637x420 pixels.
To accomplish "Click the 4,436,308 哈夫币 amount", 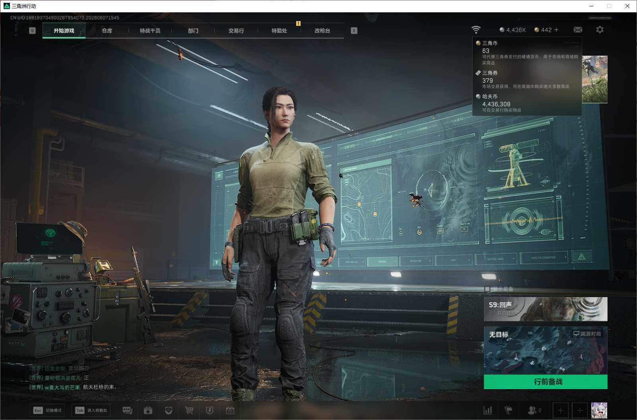I will [x=496, y=104].
